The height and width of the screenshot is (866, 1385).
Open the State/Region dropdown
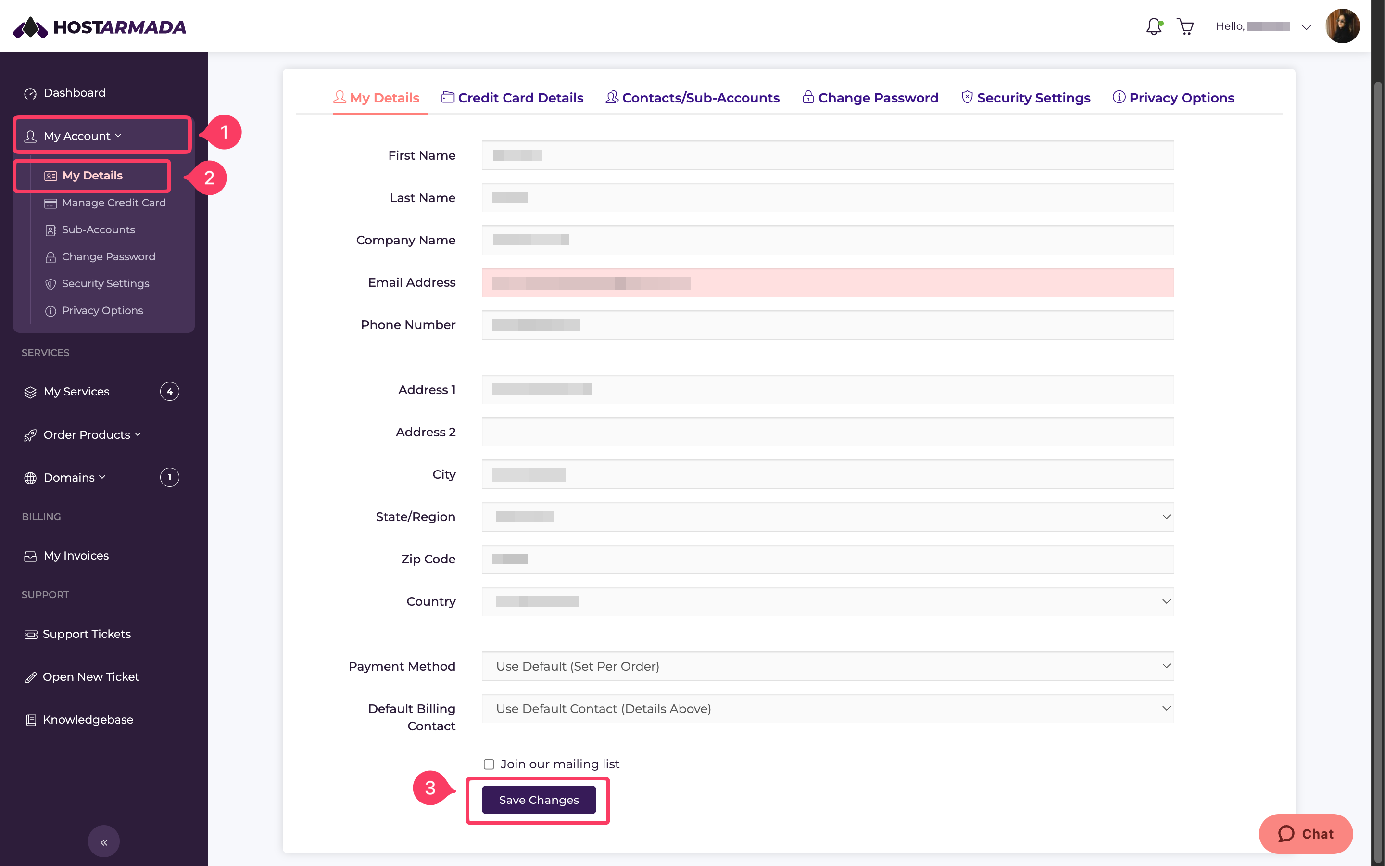pos(828,517)
